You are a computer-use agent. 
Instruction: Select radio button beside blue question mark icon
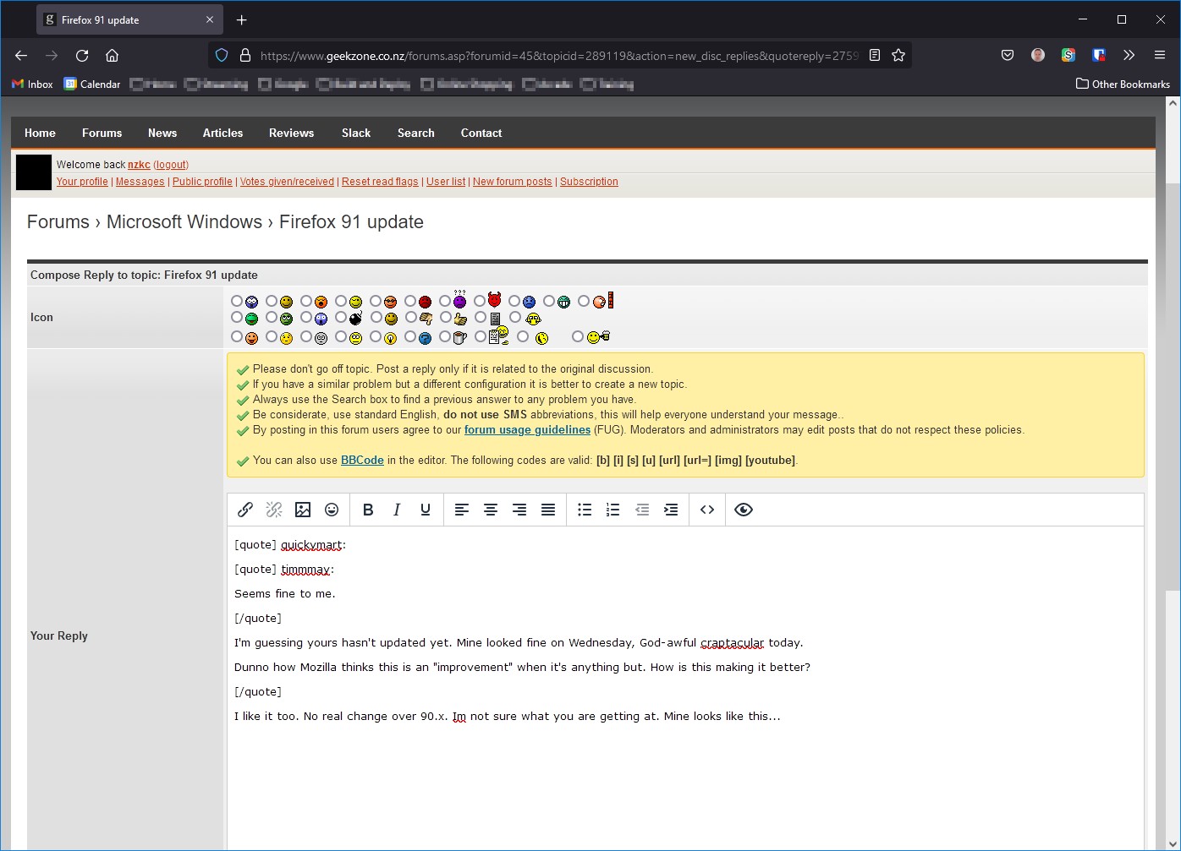click(410, 336)
